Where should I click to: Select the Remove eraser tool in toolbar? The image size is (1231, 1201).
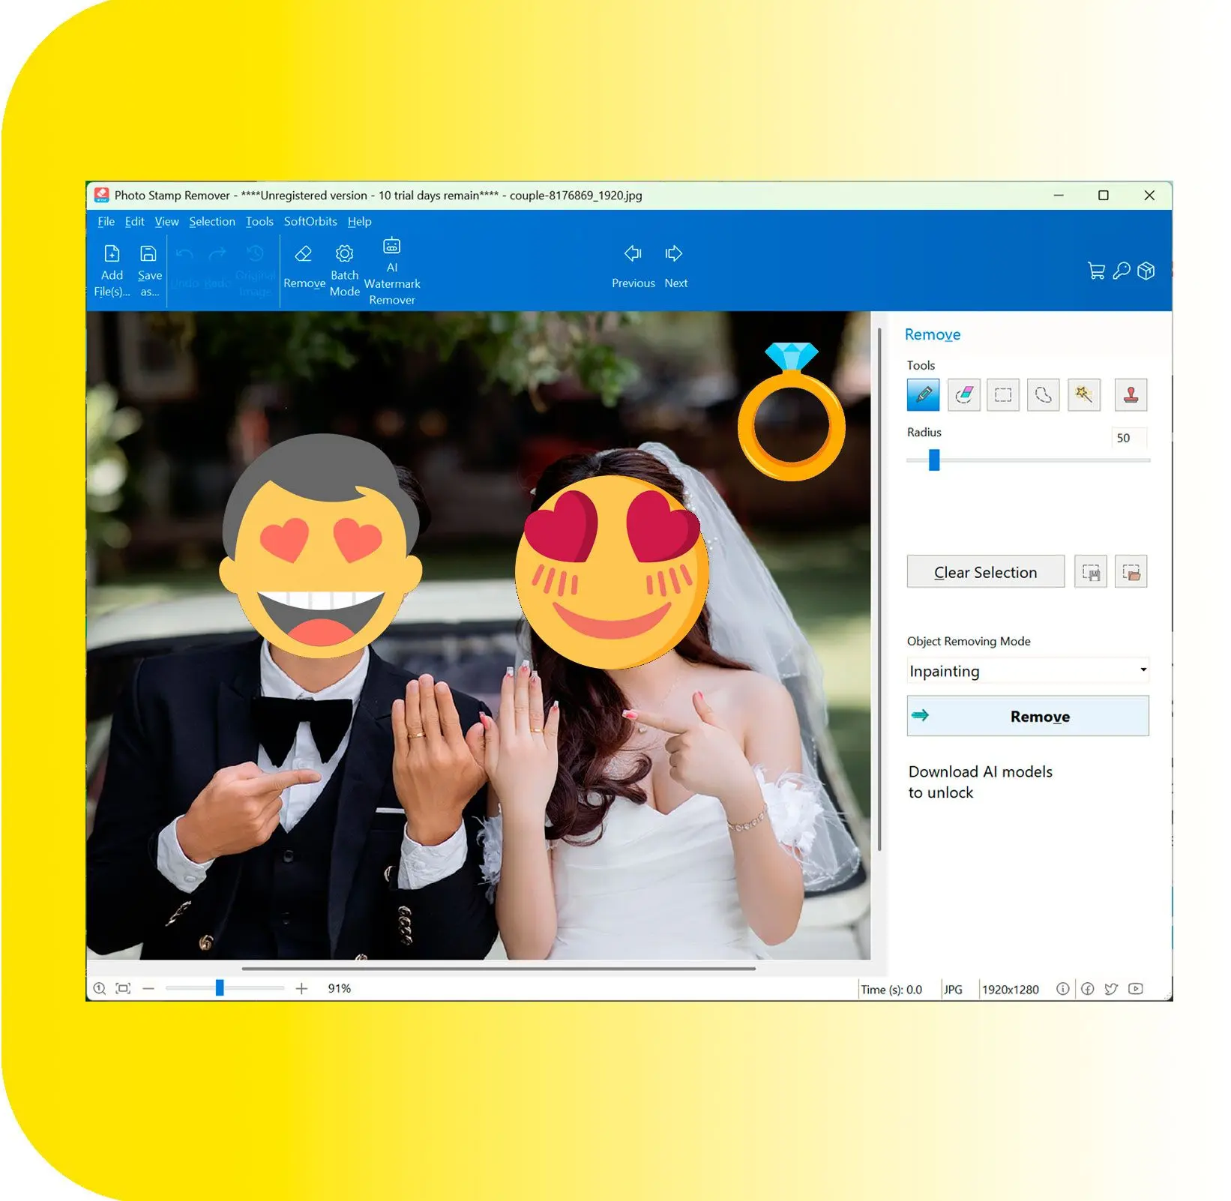(304, 267)
